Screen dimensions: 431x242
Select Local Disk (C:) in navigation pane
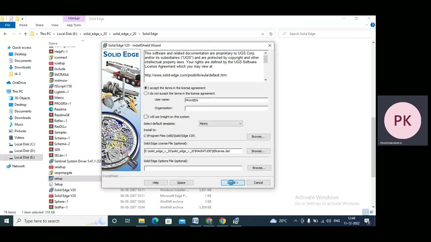[x=25, y=144]
